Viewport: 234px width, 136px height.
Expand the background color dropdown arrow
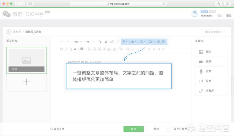(85, 49)
